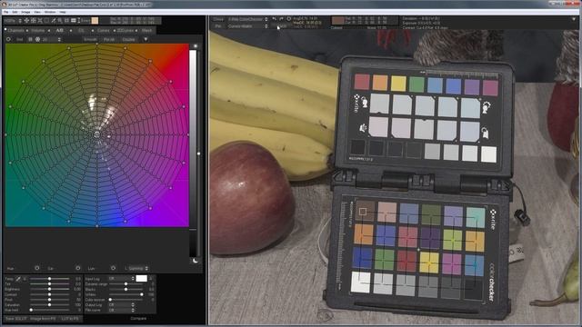Click the small icon right of the Temp eyedropper
The image size is (582, 327).
[x=25, y=279]
